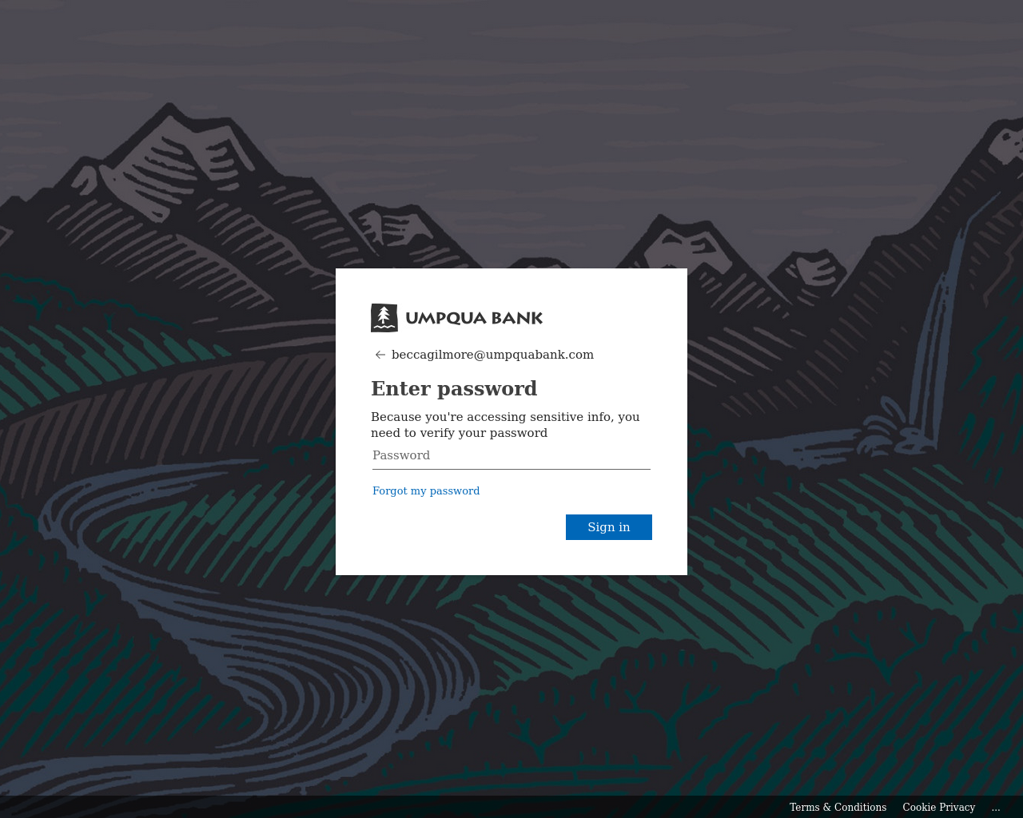Click empty white space left of Sign in
Viewport: 1023px width, 818px height.
pyautogui.click(x=464, y=527)
